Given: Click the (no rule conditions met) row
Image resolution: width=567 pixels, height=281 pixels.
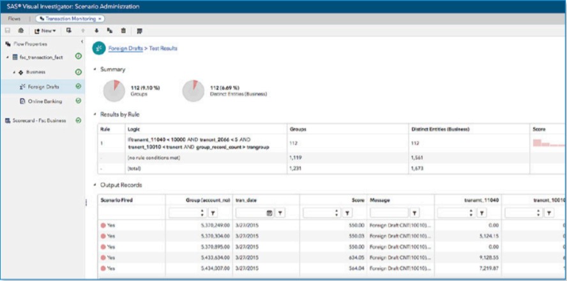Looking at the screenshot, I should tap(331, 157).
